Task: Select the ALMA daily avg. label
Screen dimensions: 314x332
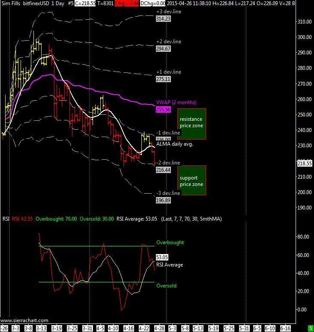Action: pos(174,144)
